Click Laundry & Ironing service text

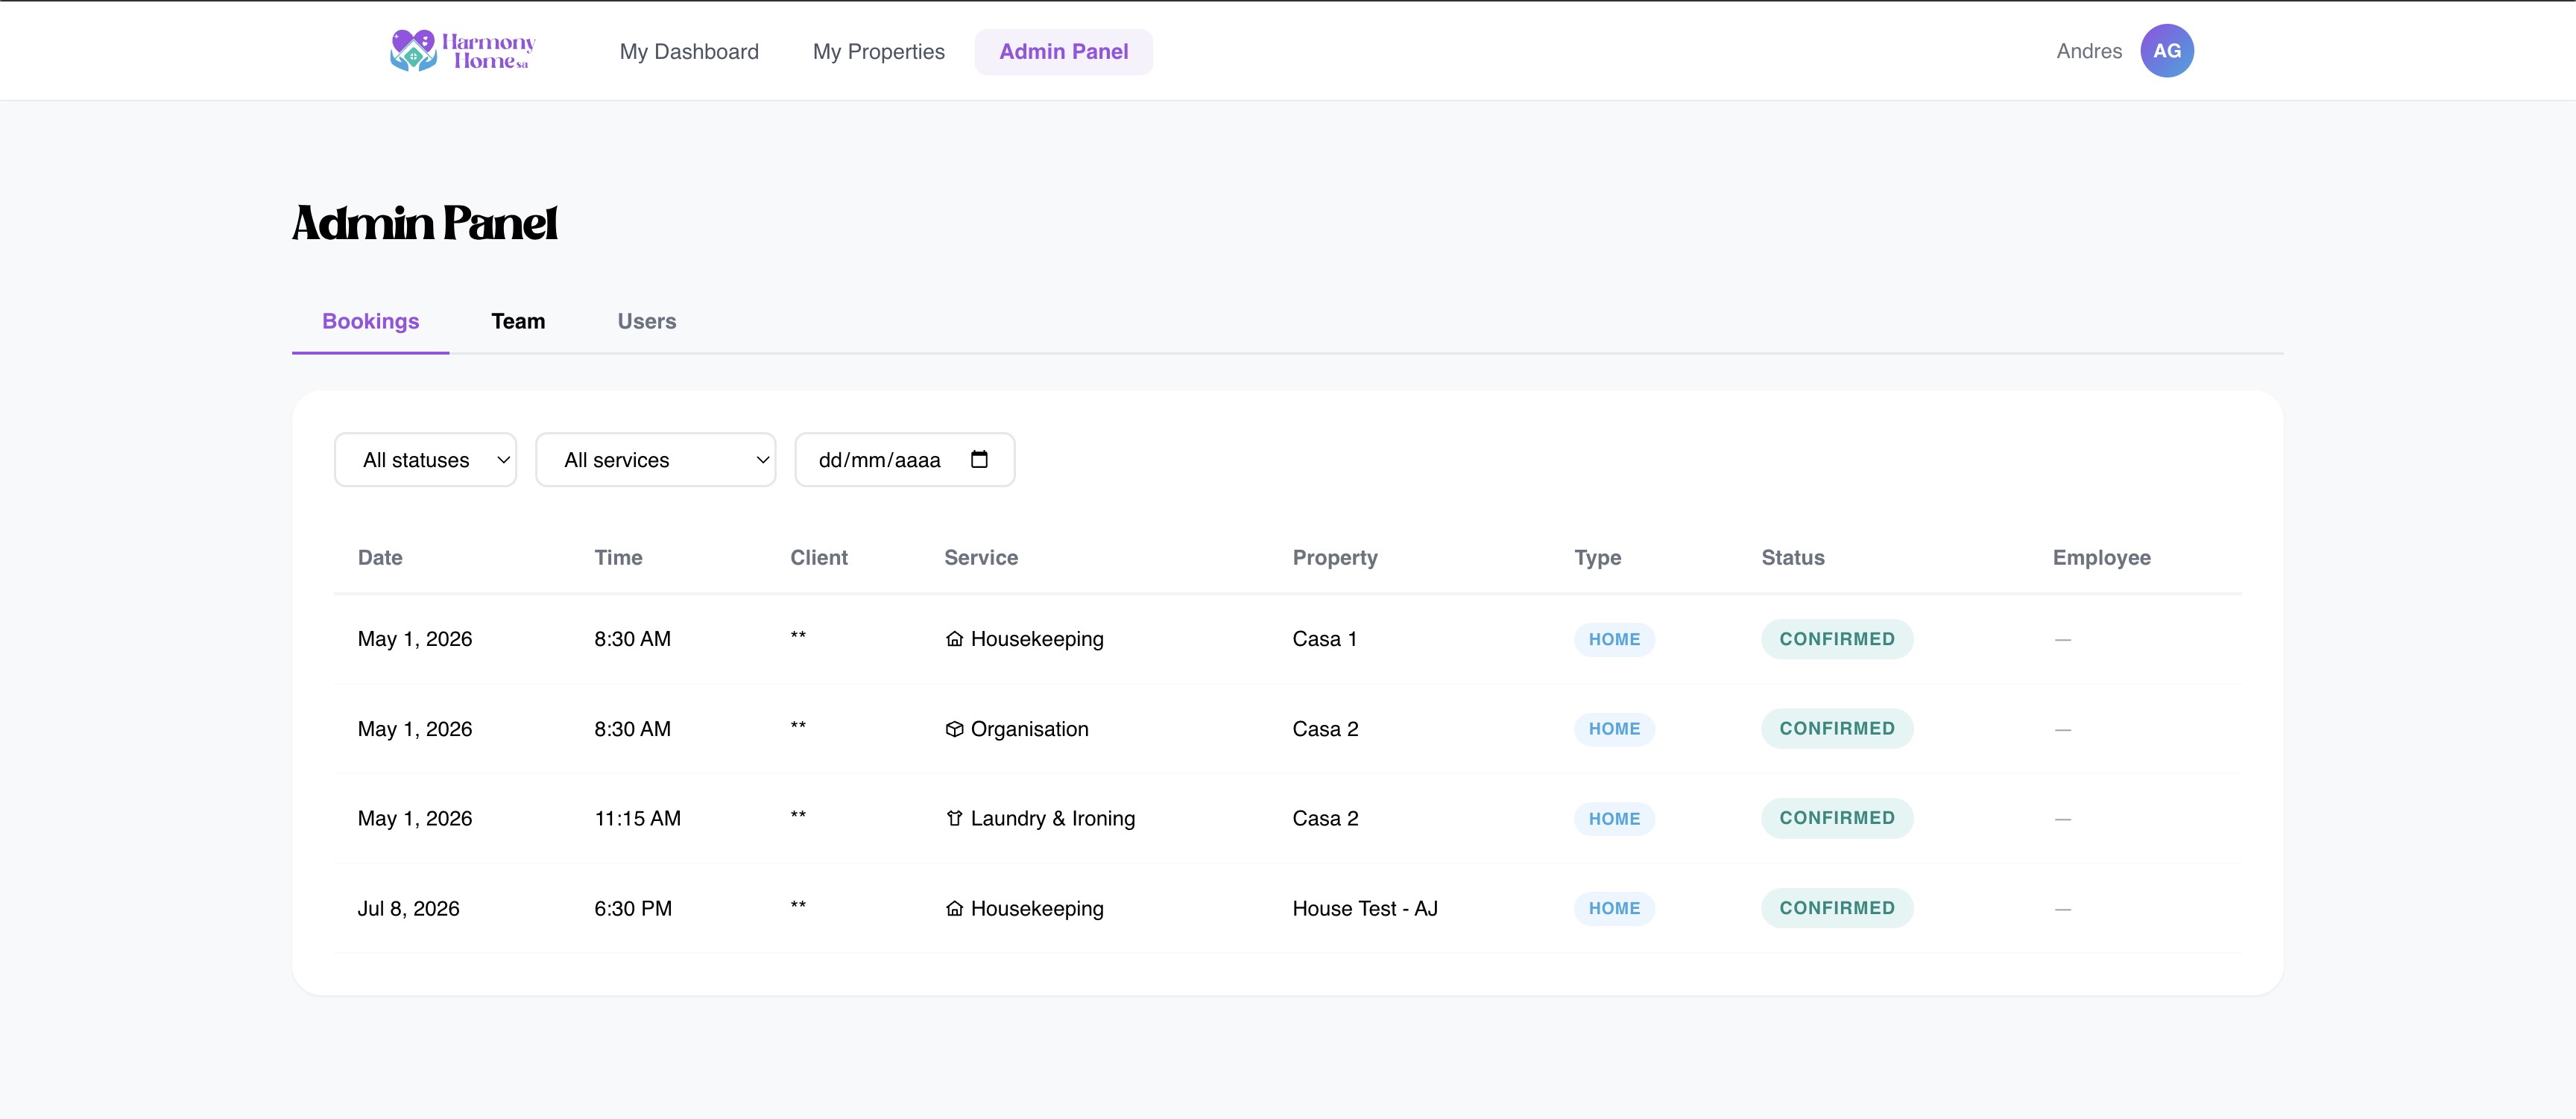pos(1052,820)
